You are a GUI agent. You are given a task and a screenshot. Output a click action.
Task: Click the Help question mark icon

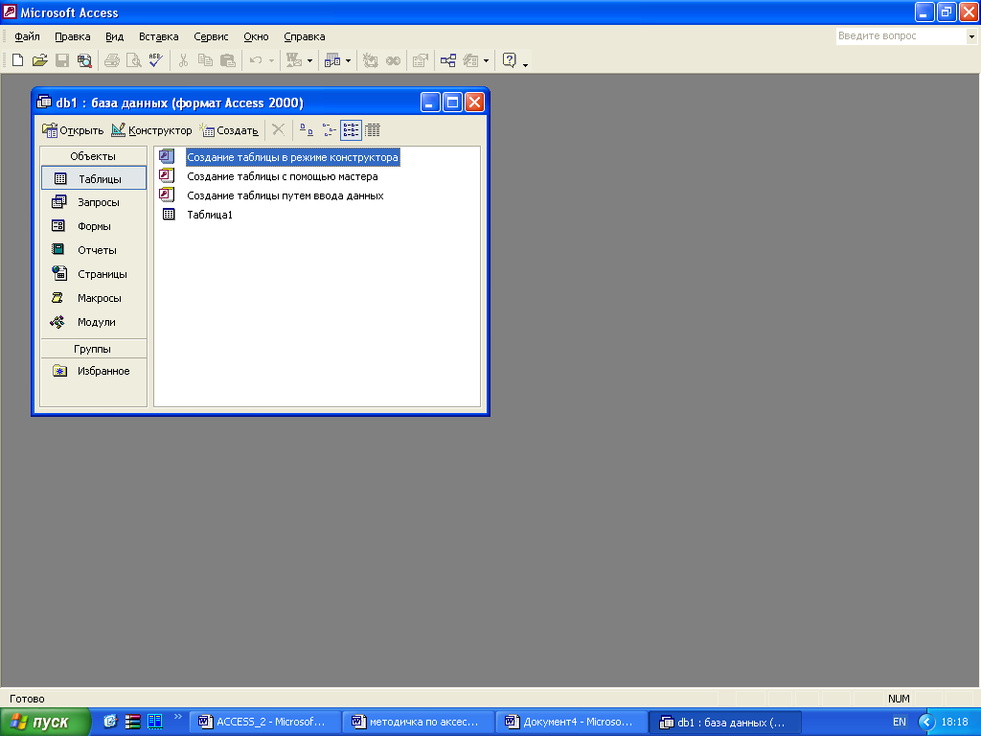click(510, 60)
